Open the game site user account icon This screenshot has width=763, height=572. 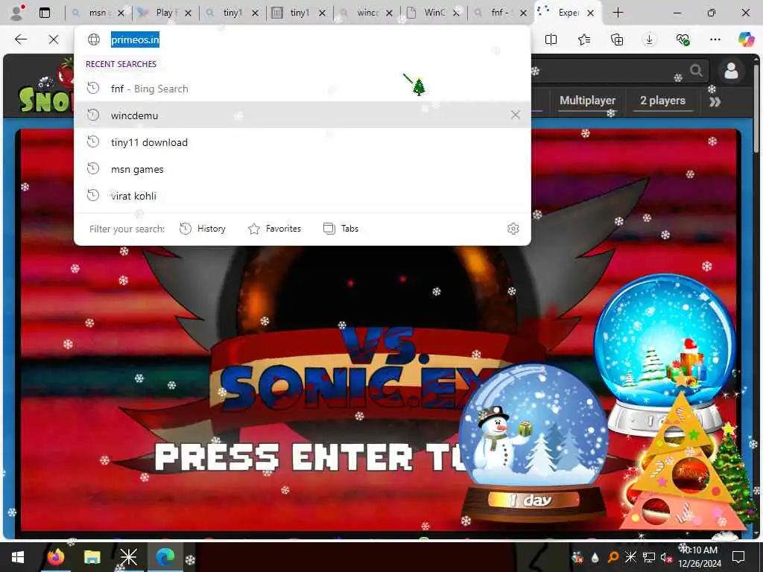tap(731, 71)
